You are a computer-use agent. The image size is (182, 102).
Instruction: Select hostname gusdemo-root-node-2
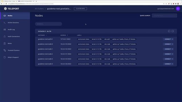pyautogui.click(x=45, y=54)
